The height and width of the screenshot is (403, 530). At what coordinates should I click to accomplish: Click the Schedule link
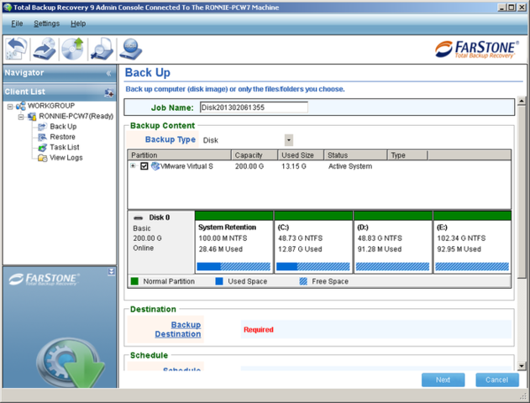[182, 369]
